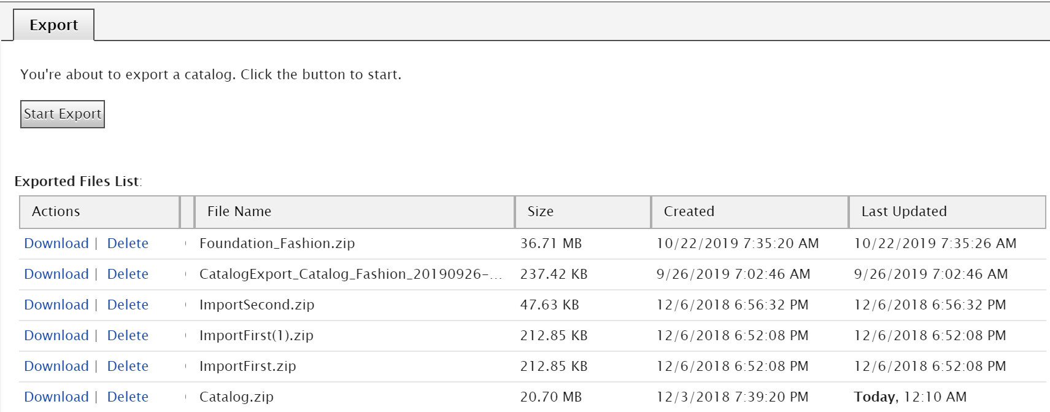
Task: Click the Start Export button
Action: pyautogui.click(x=63, y=114)
